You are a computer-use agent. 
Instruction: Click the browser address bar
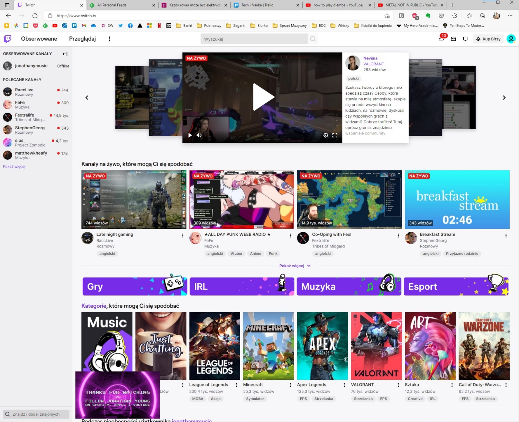218,16
